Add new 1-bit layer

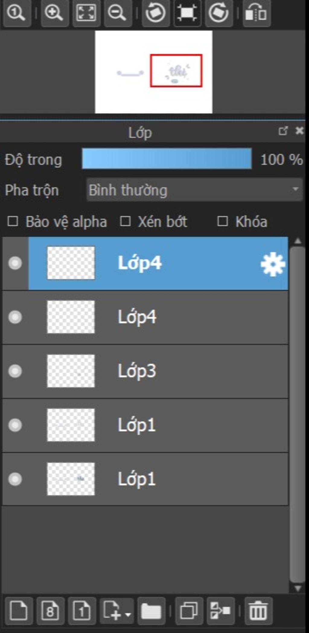click(82, 611)
